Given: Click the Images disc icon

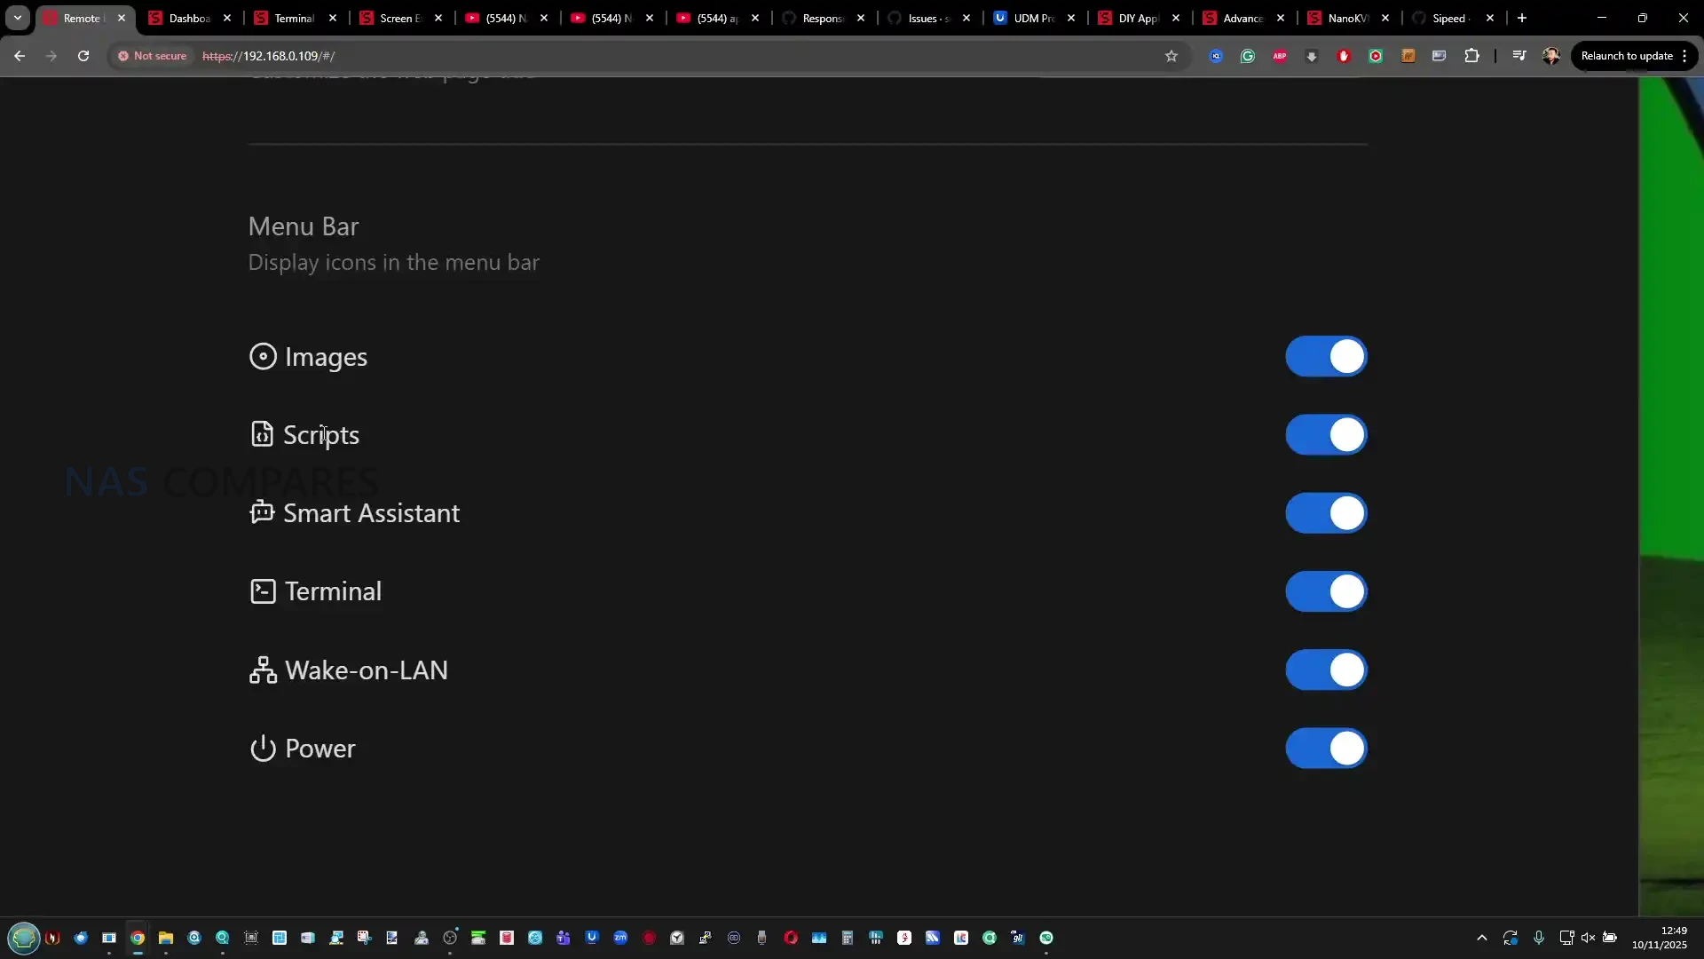Looking at the screenshot, I should [x=263, y=357].
